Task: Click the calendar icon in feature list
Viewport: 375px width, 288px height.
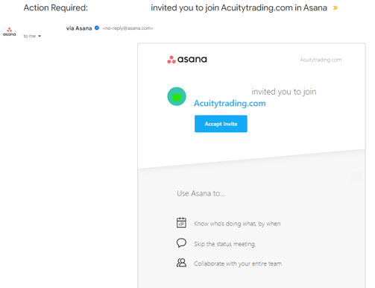Action: pos(181,222)
